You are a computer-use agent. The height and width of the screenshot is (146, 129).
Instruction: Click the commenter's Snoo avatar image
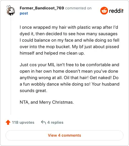click(x=11, y=10)
